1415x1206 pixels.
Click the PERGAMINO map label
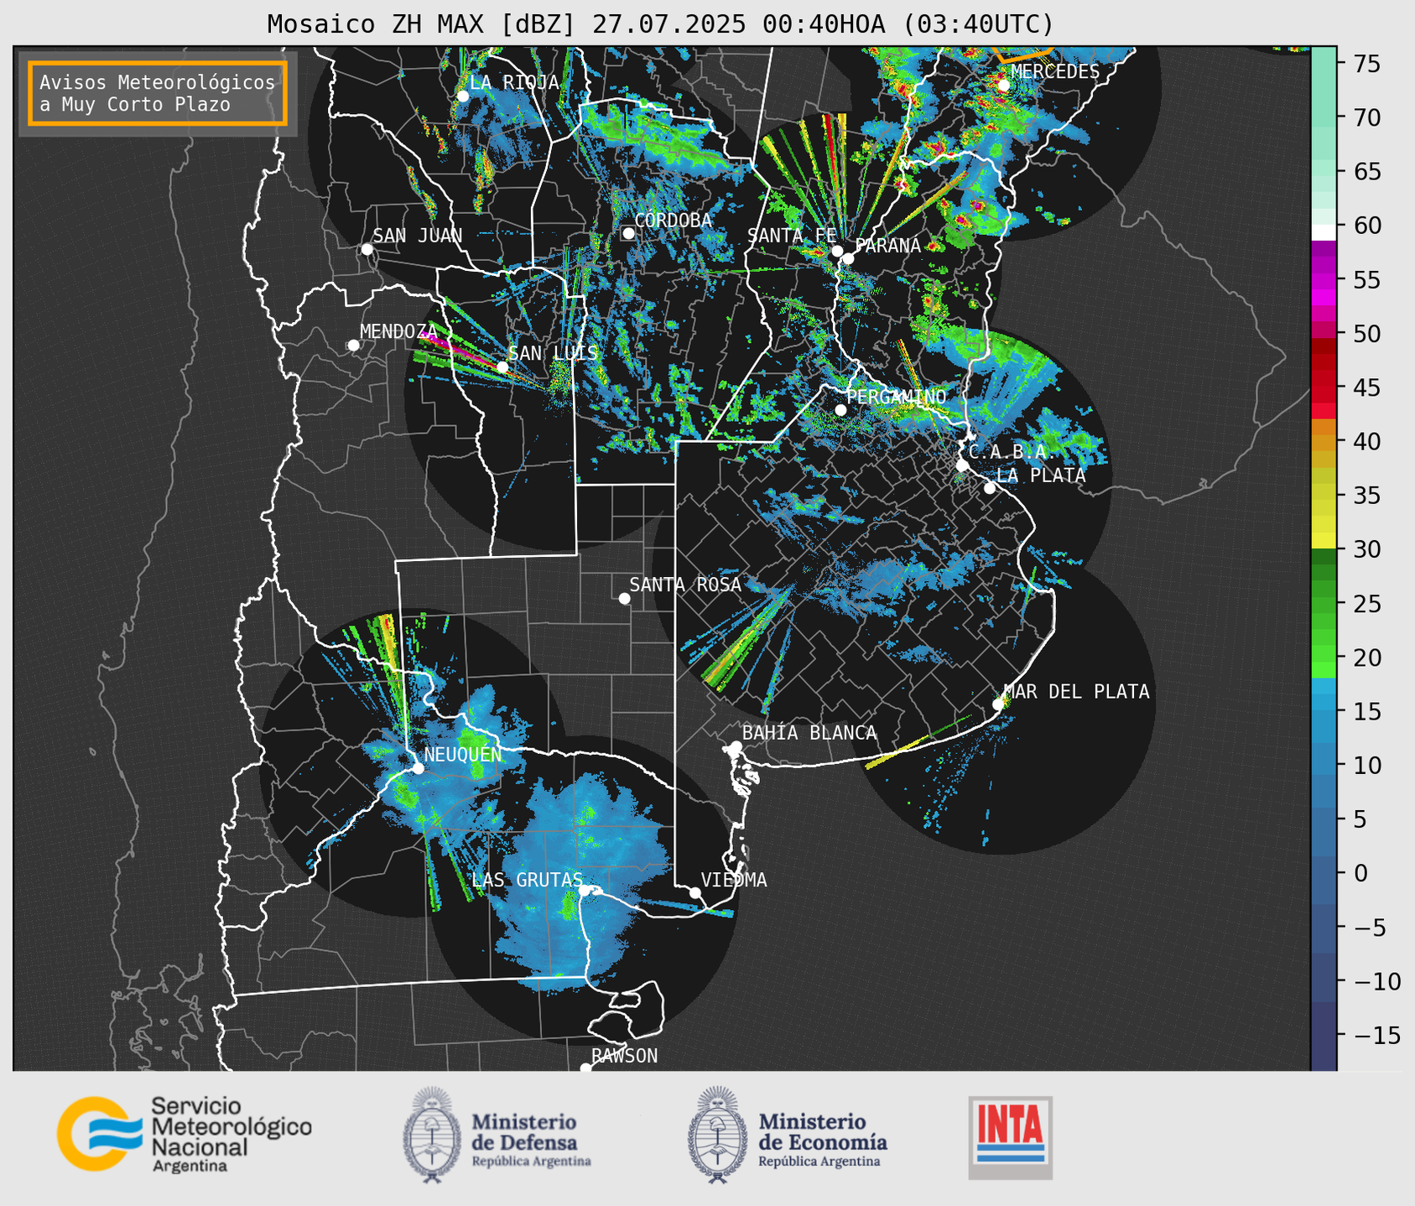pos(897,397)
